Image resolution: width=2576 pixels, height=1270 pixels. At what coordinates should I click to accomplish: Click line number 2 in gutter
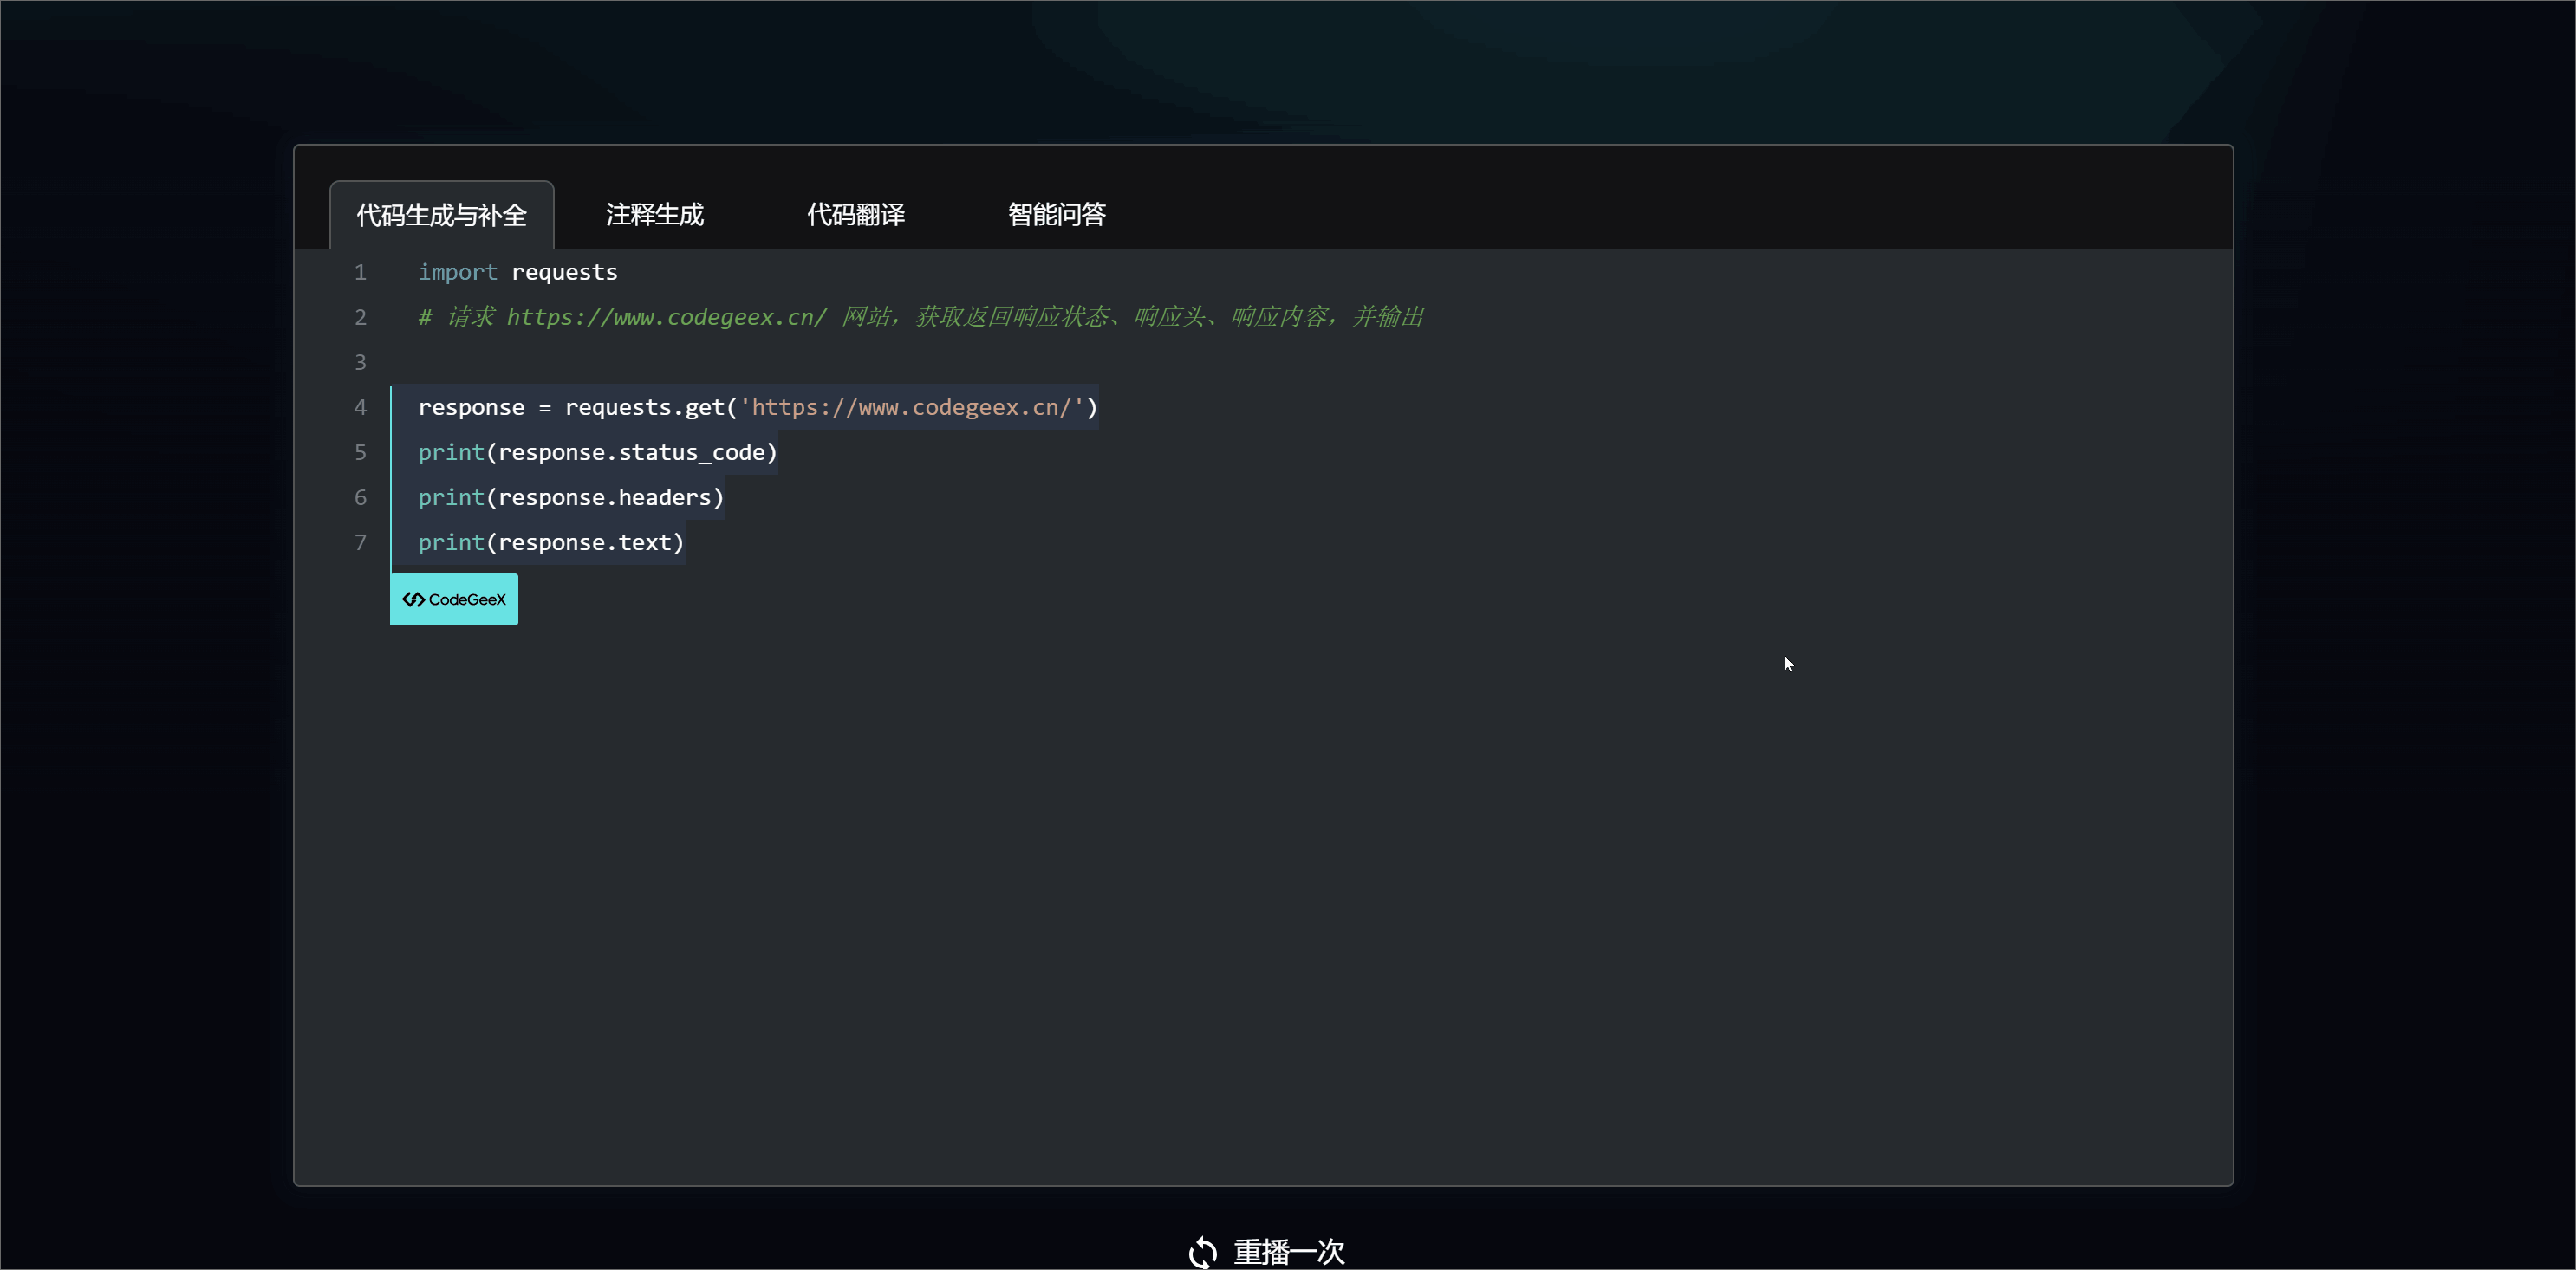360,318
